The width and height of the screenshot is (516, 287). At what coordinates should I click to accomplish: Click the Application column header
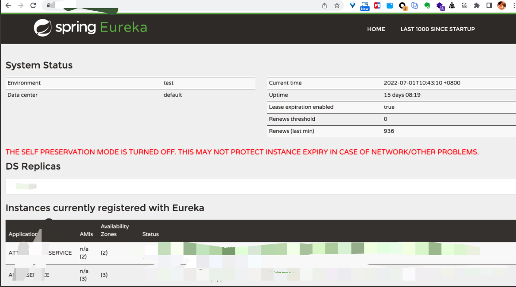point(23,234)
